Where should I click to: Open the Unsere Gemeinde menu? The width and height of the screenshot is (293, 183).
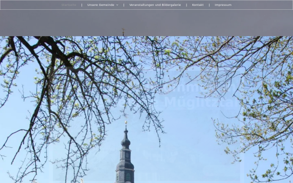pos(101,5)
